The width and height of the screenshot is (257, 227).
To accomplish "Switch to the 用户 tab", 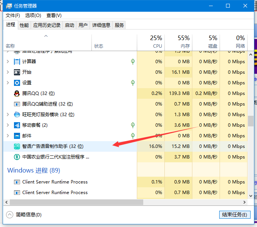I will click(x=83, y=25).
